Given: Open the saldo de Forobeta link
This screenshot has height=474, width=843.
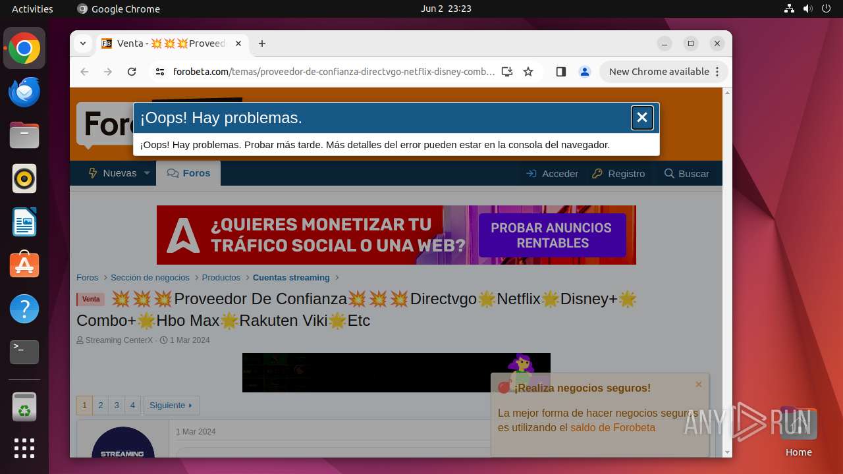Looking at the screenshot, I should point(612,428).
